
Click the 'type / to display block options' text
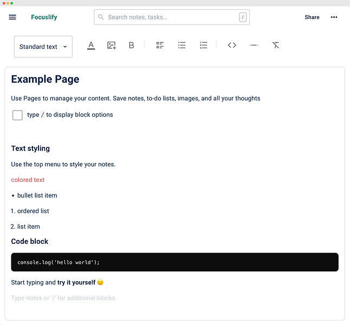tap(70, 115)
